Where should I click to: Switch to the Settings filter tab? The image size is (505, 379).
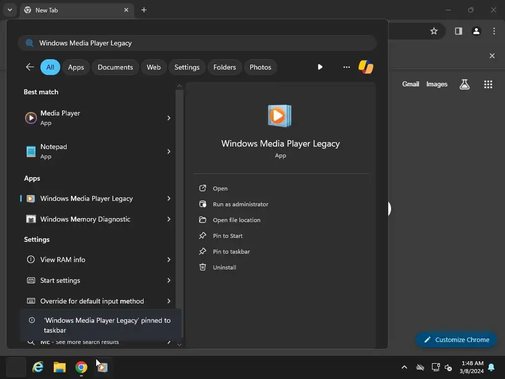[x=187, y=67]
